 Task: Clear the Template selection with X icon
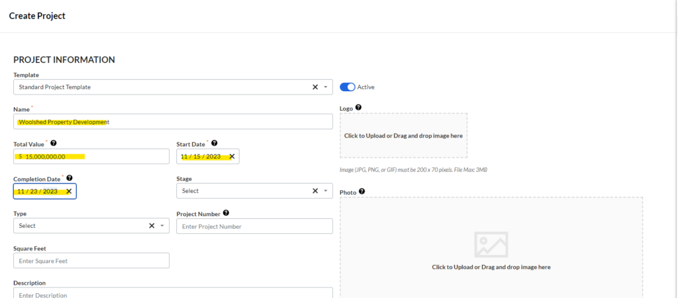(315, 87)
